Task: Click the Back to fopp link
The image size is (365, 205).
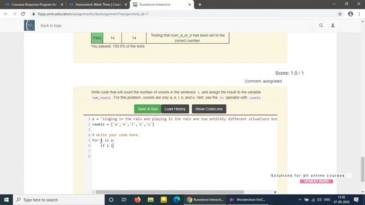Action: (51, 26)
